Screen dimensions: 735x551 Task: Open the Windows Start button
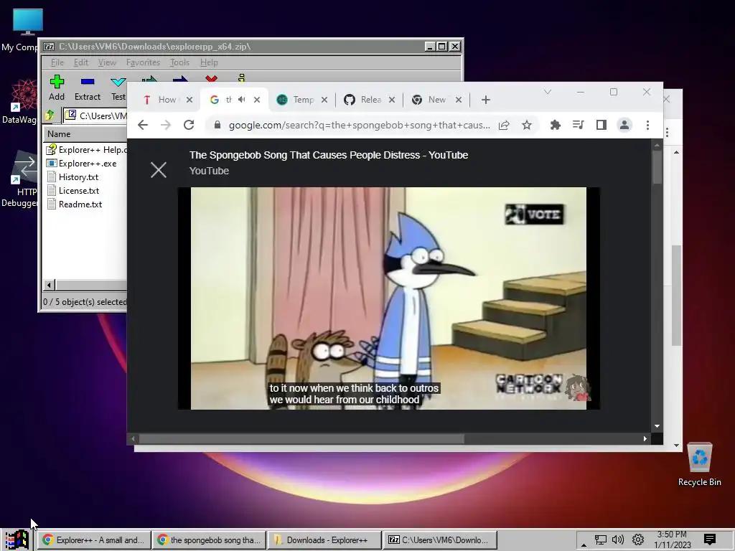click(17, 540)
